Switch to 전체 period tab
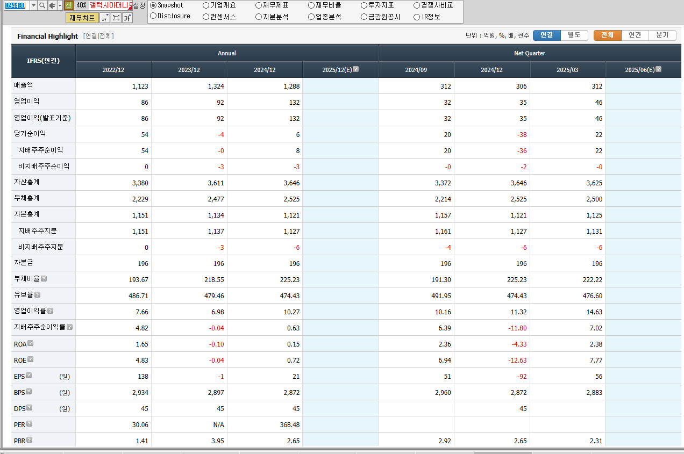 tap(608, 35)
